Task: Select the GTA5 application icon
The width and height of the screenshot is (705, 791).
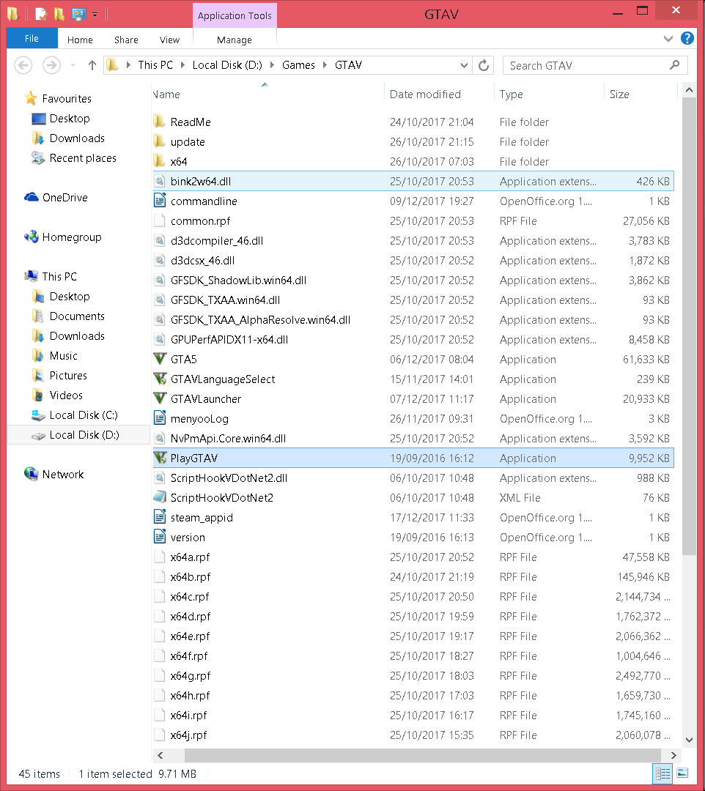Action: click(160, 359)
